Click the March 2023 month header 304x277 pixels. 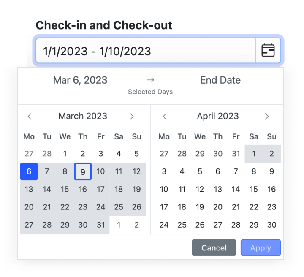[83, 116]
